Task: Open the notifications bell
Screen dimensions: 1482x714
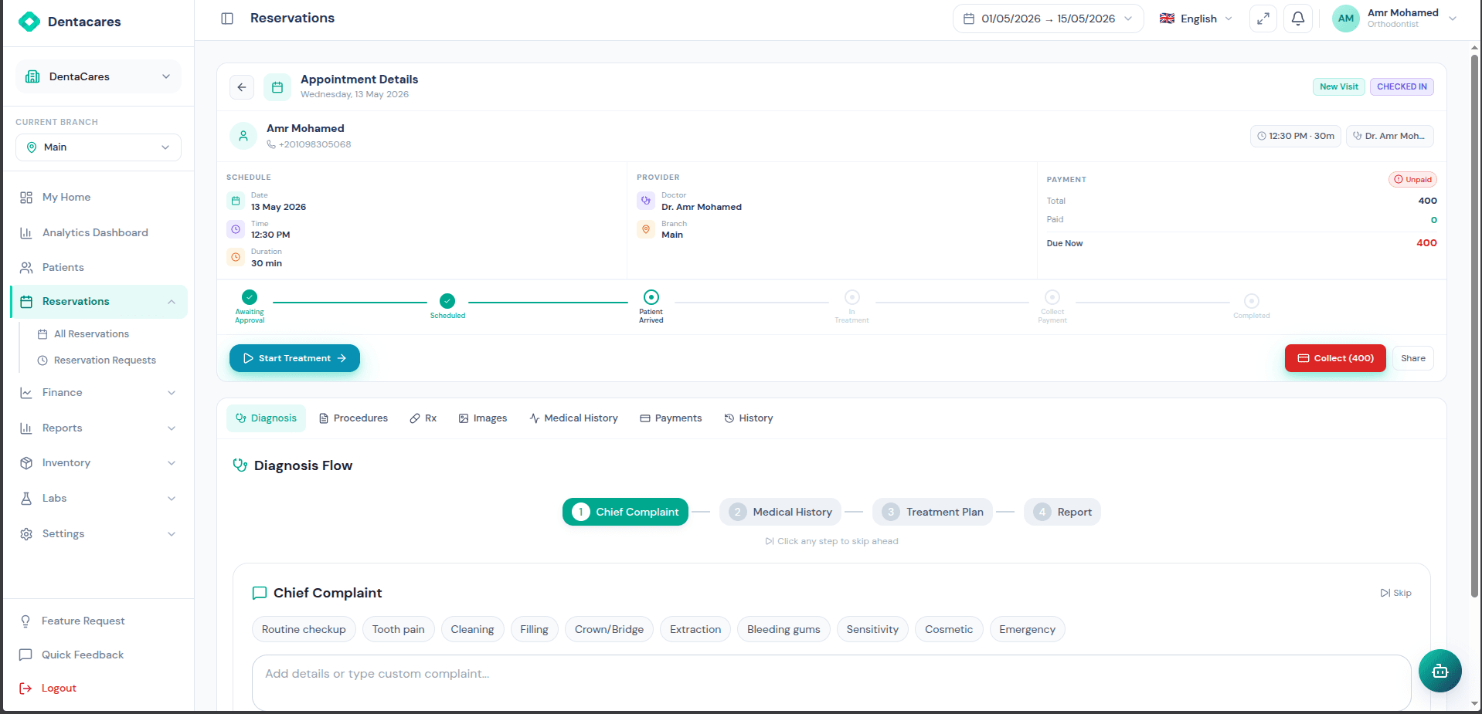Action: pos(1298,19)
